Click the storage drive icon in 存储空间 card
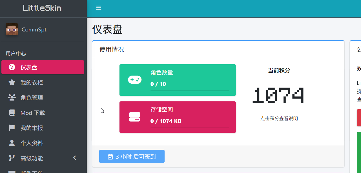Viewport: 361px width, 173px height. 135,117
